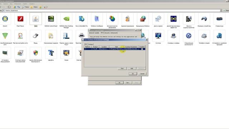229x129 pixels.
Task: Open Windows CardSpace icon
Action: click(97, 19)
